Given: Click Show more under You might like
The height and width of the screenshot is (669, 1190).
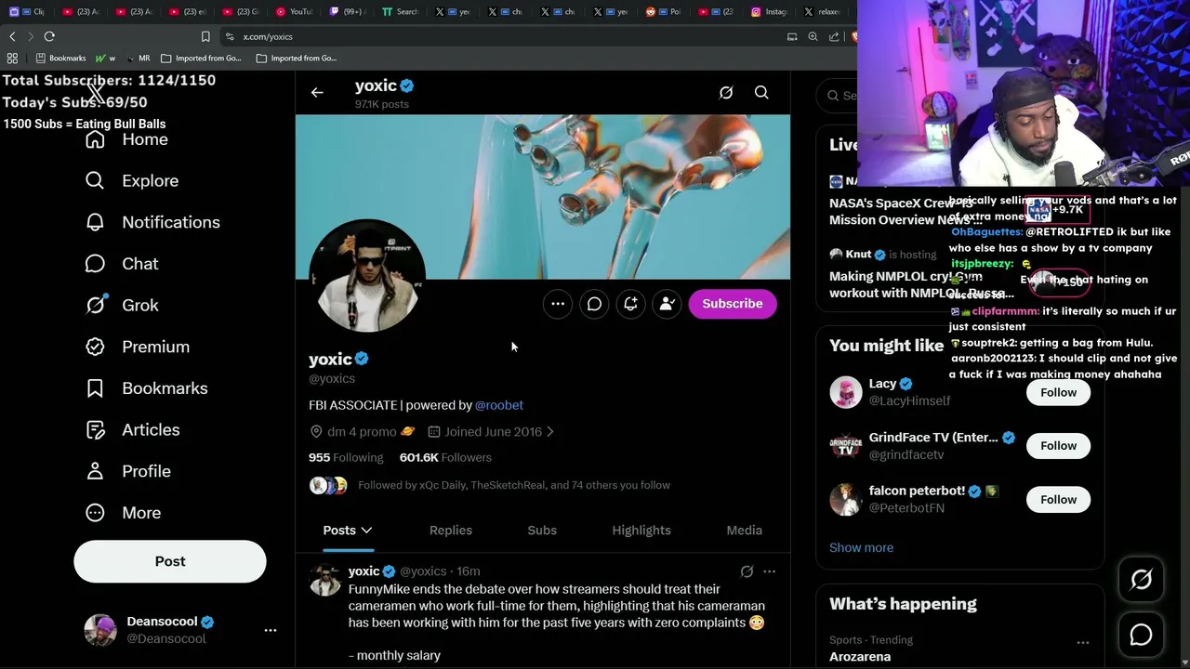Looking at the screenshot, I should click(x=861, y=547).
